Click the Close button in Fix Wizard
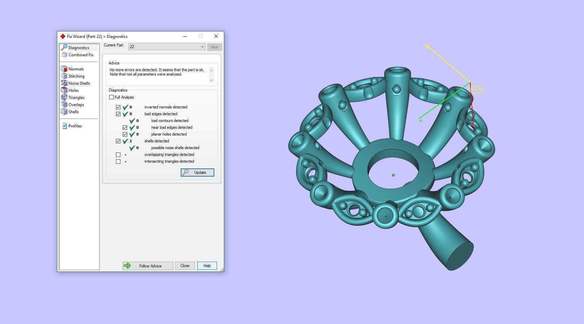This screenshot has height=324, width=584. (185, 266)
